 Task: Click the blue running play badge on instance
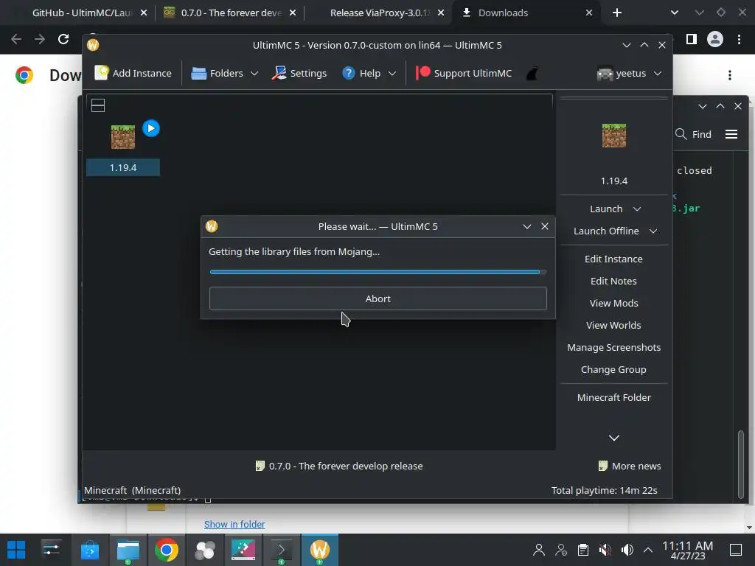[151, 128]
